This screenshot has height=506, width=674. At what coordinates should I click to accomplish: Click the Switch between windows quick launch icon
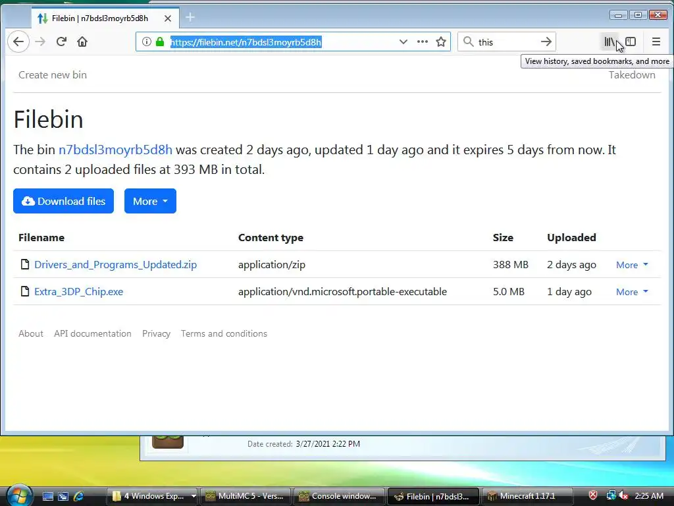pos(63,496)
